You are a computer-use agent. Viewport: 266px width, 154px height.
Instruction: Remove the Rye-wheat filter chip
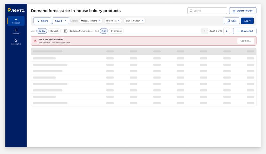coord(119,21)
